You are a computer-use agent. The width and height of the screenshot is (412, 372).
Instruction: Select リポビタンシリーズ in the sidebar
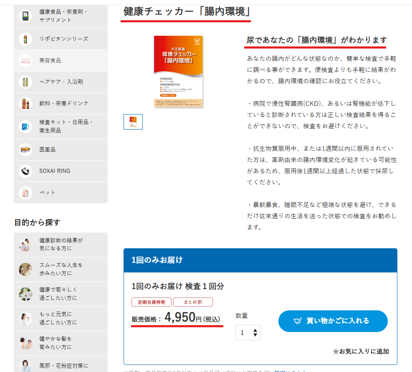click(x=61, y=39)
